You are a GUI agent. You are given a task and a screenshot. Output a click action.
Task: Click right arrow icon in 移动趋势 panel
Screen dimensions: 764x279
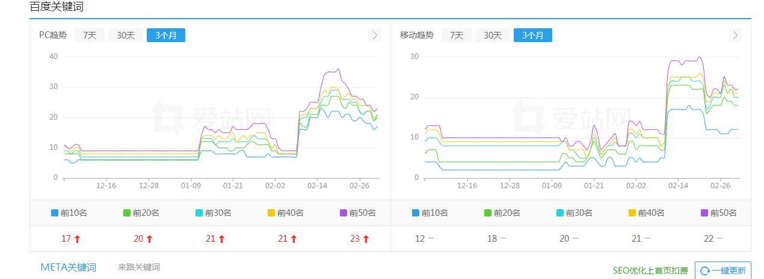click(x=736, y=35)
